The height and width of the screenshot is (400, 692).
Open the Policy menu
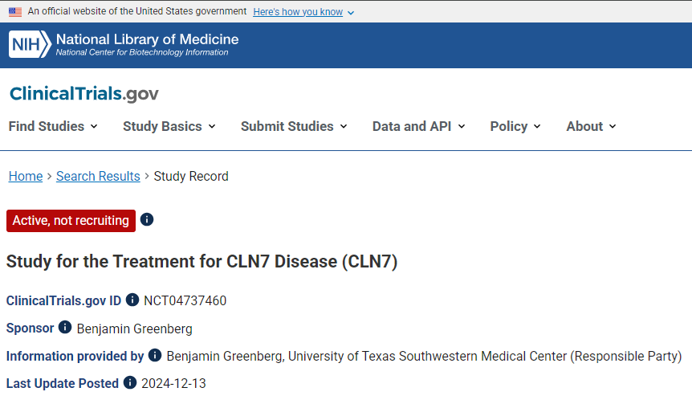click(515, 126)
